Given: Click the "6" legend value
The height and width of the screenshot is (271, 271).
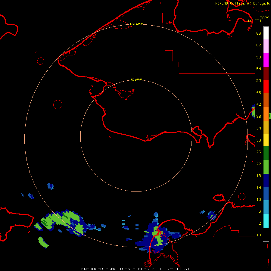Looking at the screenshot, I should pyautogui.click(x=260, y=211).
